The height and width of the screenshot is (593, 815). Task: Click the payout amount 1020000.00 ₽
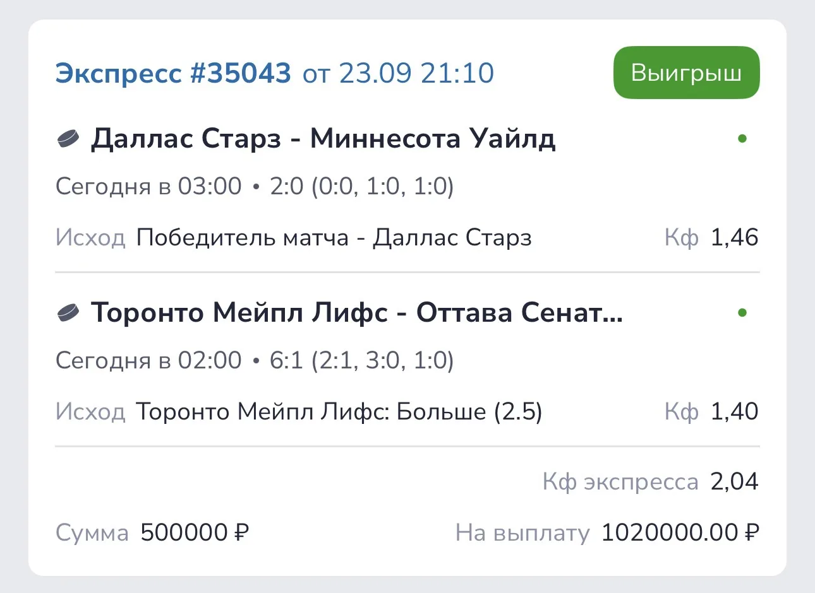tap(680, 533)
